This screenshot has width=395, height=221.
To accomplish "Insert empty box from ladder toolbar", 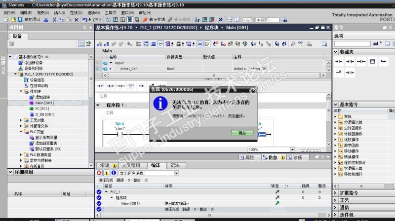I will tap(131, 86).
